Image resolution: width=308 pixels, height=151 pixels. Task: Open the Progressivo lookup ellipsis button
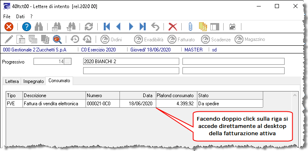click(67, 62)
